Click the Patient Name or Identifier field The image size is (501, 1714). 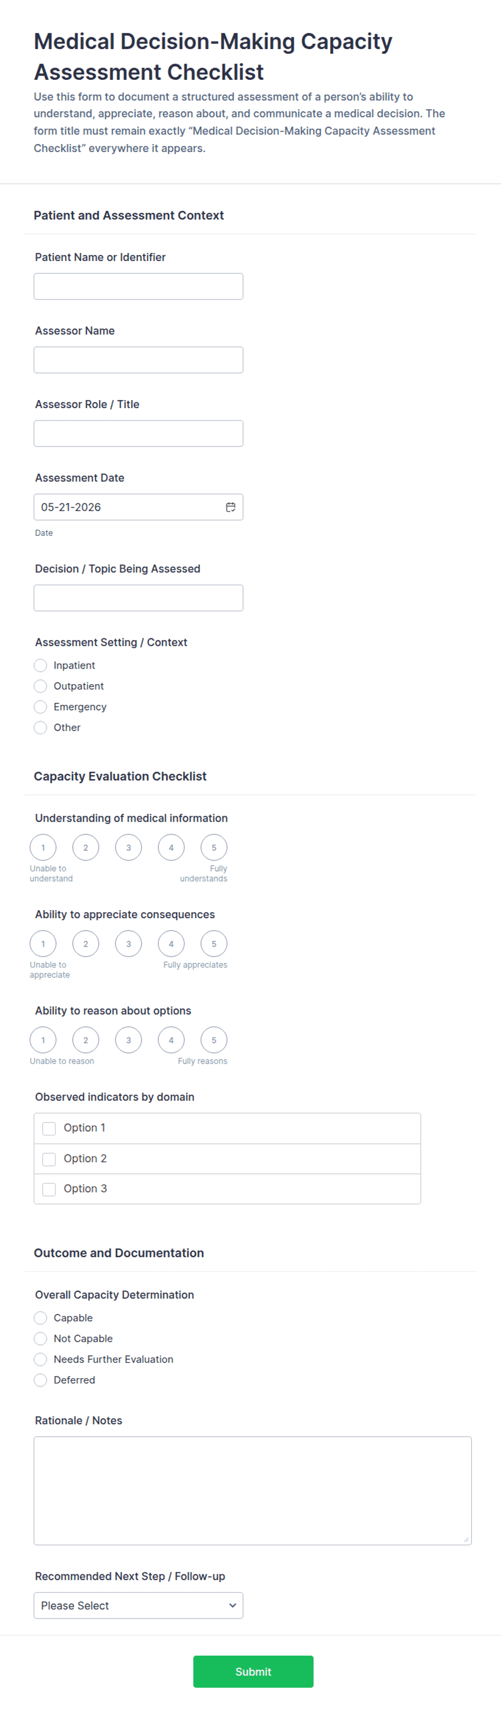pos(138,286)
